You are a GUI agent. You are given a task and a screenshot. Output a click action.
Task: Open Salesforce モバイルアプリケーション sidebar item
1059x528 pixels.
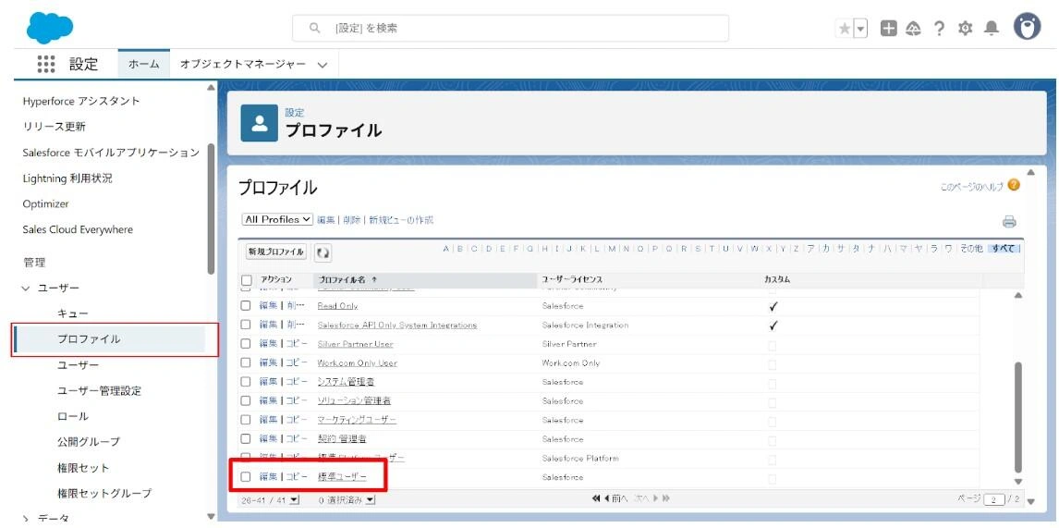[x=112, y=153]
